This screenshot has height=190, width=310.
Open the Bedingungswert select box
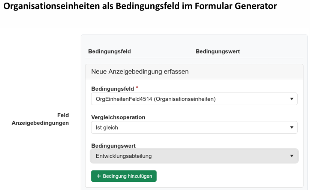click(194, 156)
